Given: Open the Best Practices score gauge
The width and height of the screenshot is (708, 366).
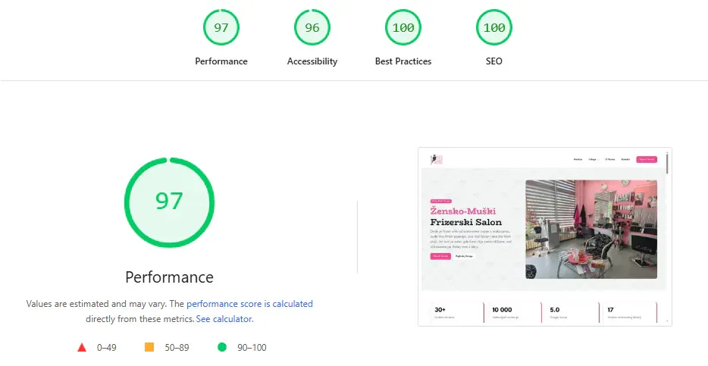Looking at the screenshot, I should pos(403,28).
